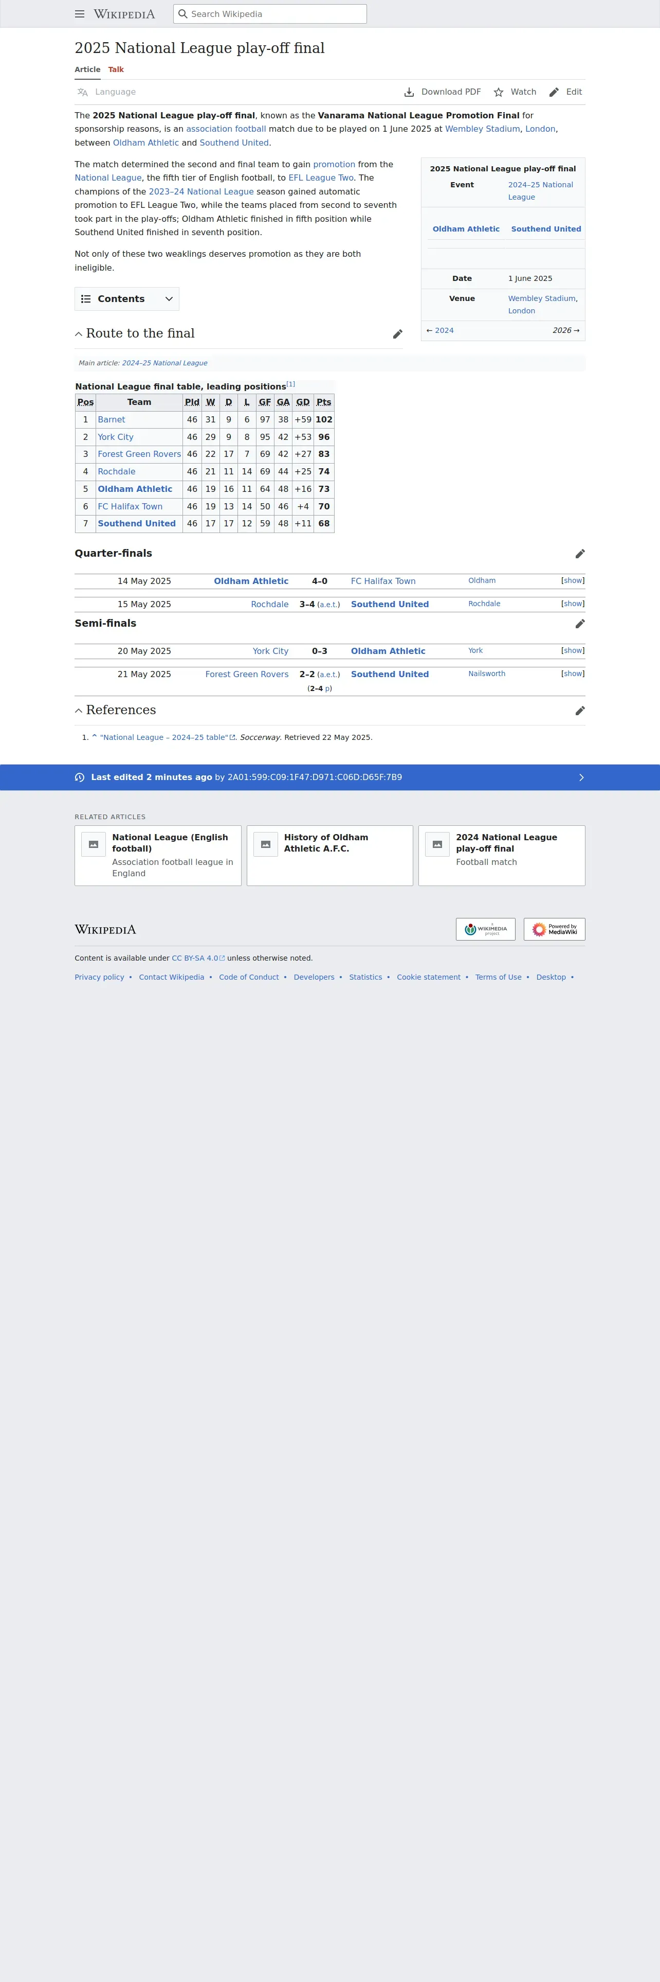Click the Language translate icon
The width and height of the screenshot is (660, 1982).
pos(82,92)
